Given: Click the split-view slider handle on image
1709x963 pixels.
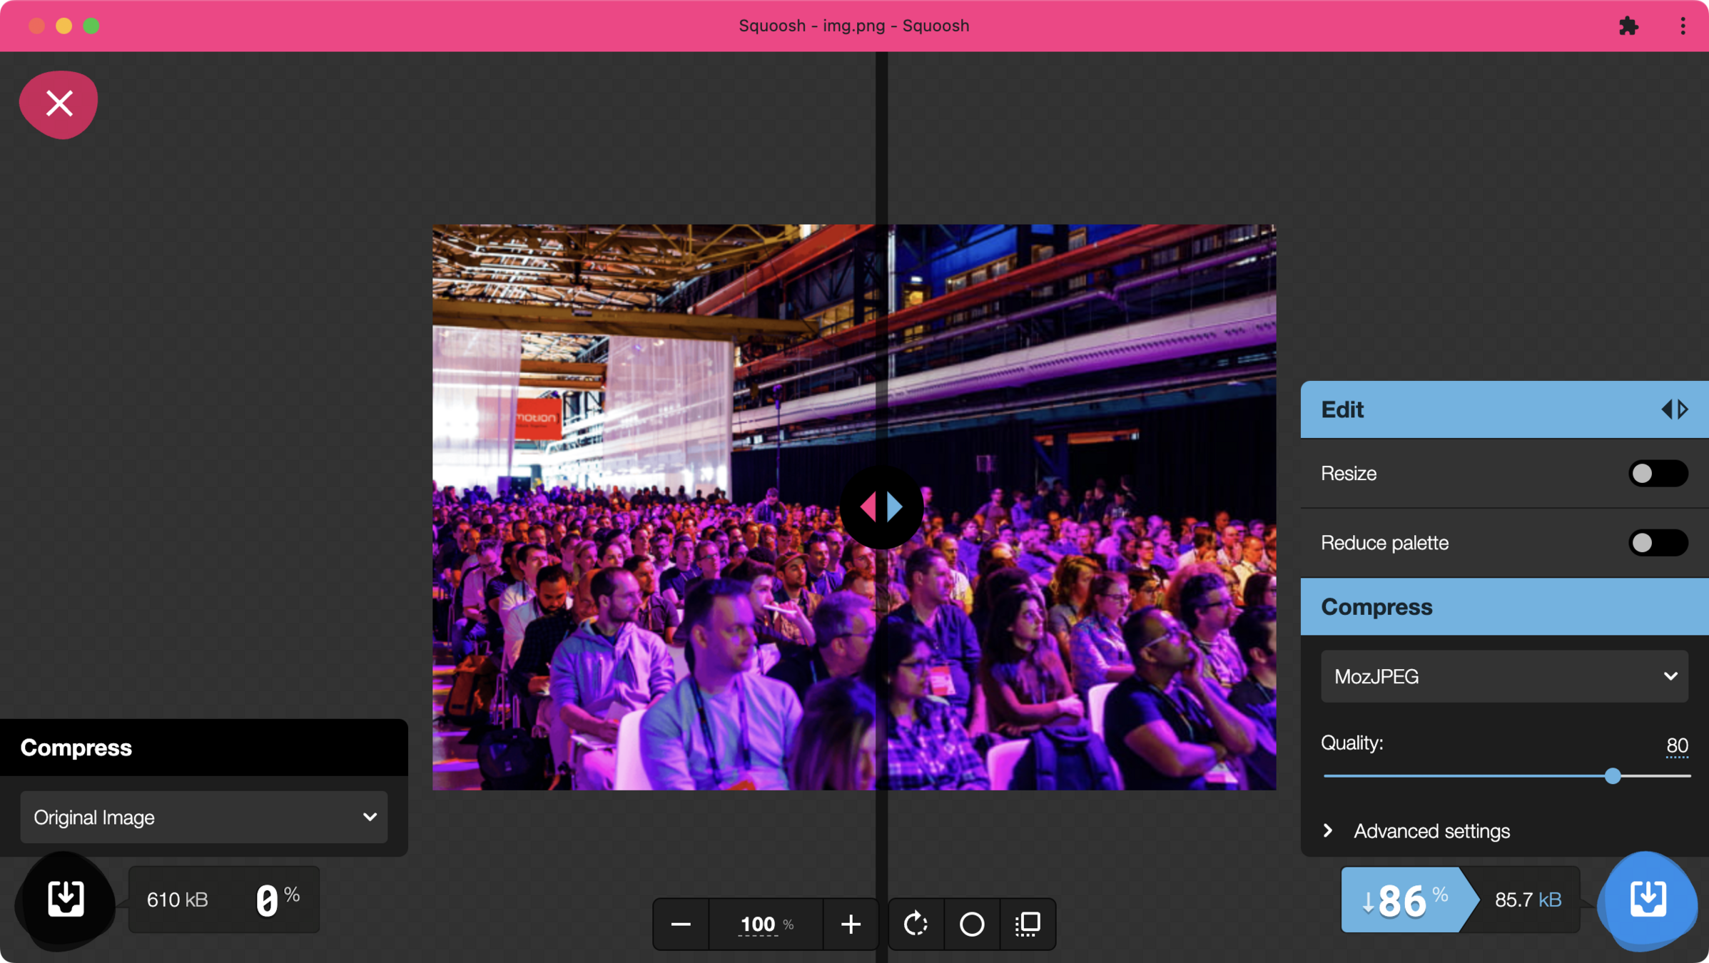Looking at the screenshot, I should pos(881,506).
